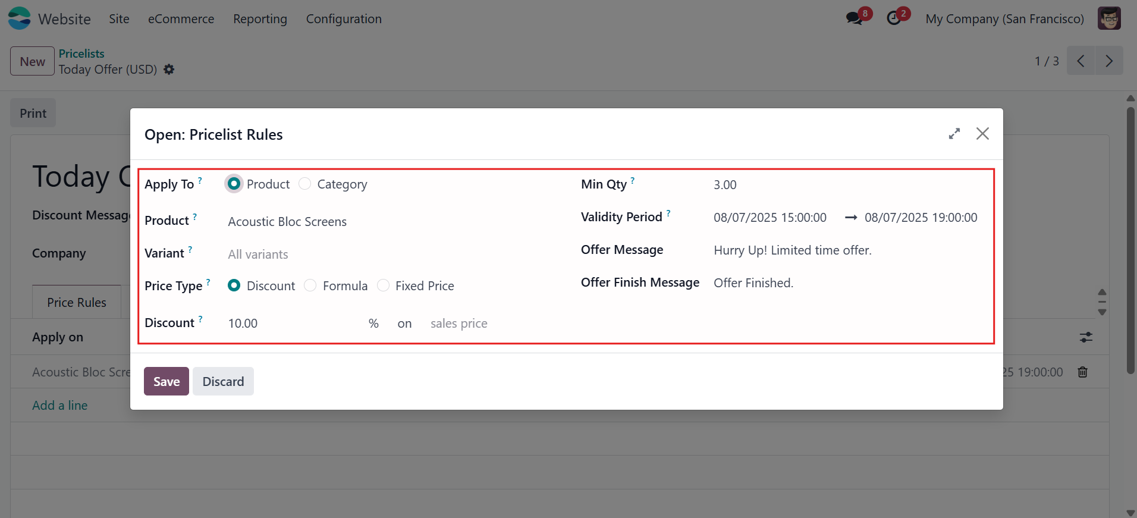Screen dimensions: 1137x518
Task: Click the page vertical scrollbar
Action: (1130, 240)
